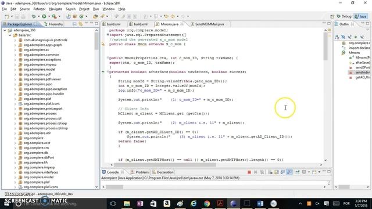Terminate the console process with red square
The width and height of the screenshot is (372, 209).
[249, 172]
